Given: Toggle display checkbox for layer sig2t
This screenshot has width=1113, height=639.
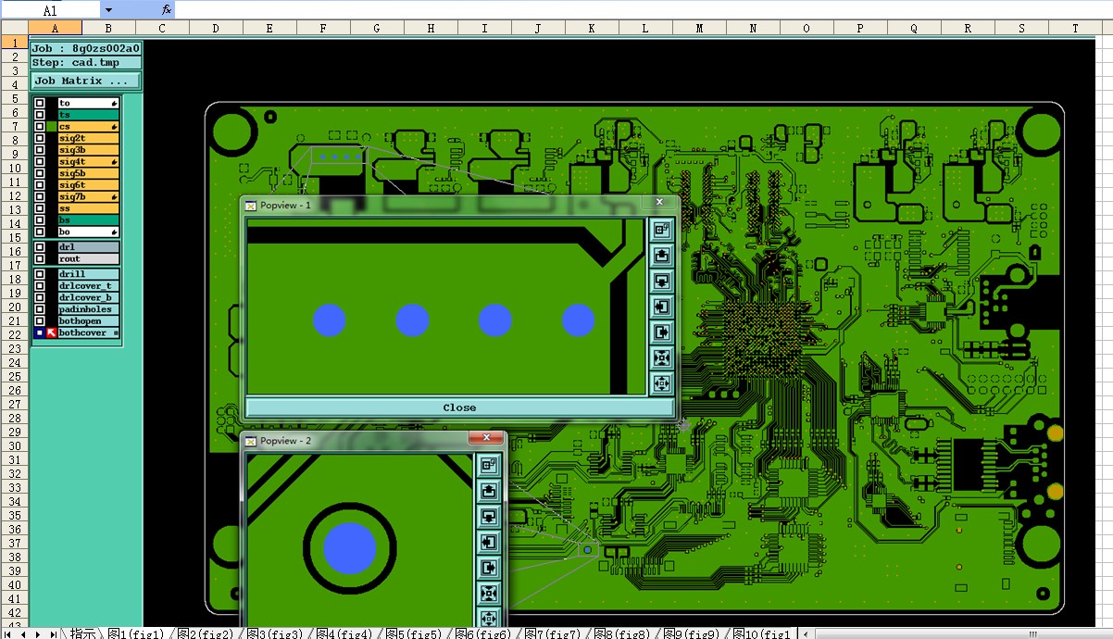Looking at the screenshot, I should [40, 138].
